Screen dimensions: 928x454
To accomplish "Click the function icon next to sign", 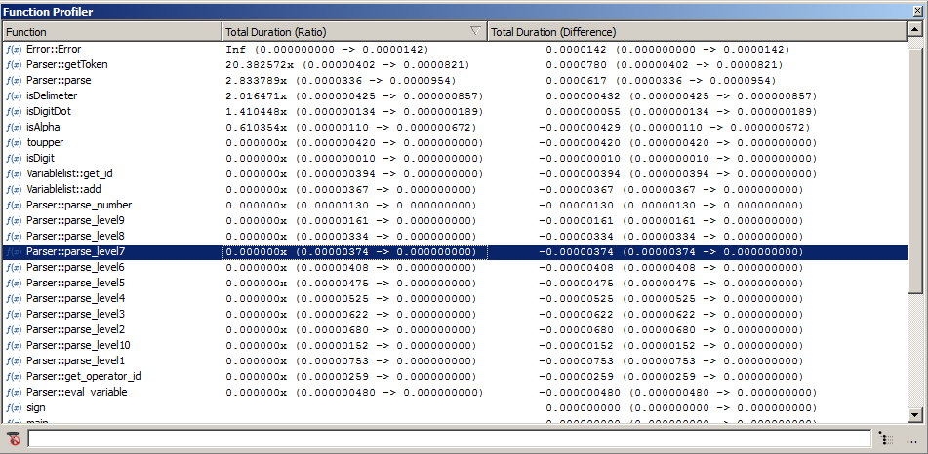I will (x=14, y=407).
